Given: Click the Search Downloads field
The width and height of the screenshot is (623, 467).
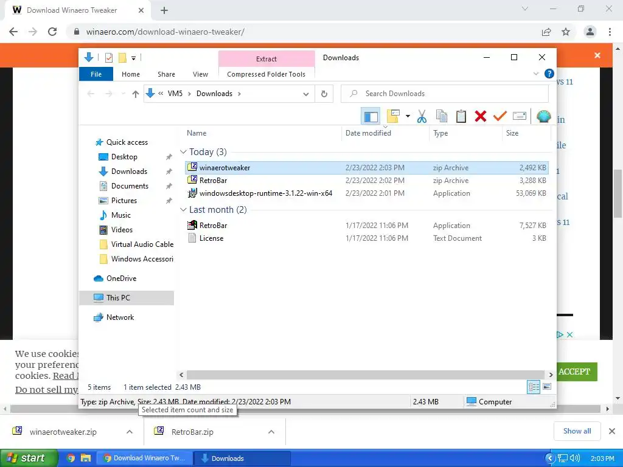Looking at the screenshot, I should click(445, 94).
